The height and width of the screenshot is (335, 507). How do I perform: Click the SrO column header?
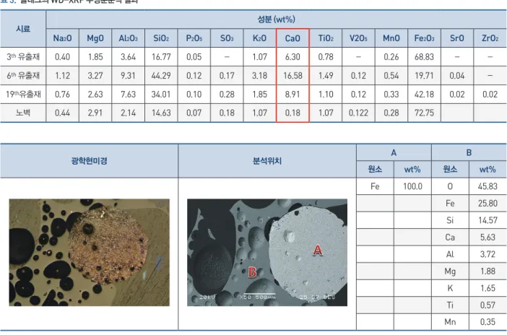tap(457, 38)
